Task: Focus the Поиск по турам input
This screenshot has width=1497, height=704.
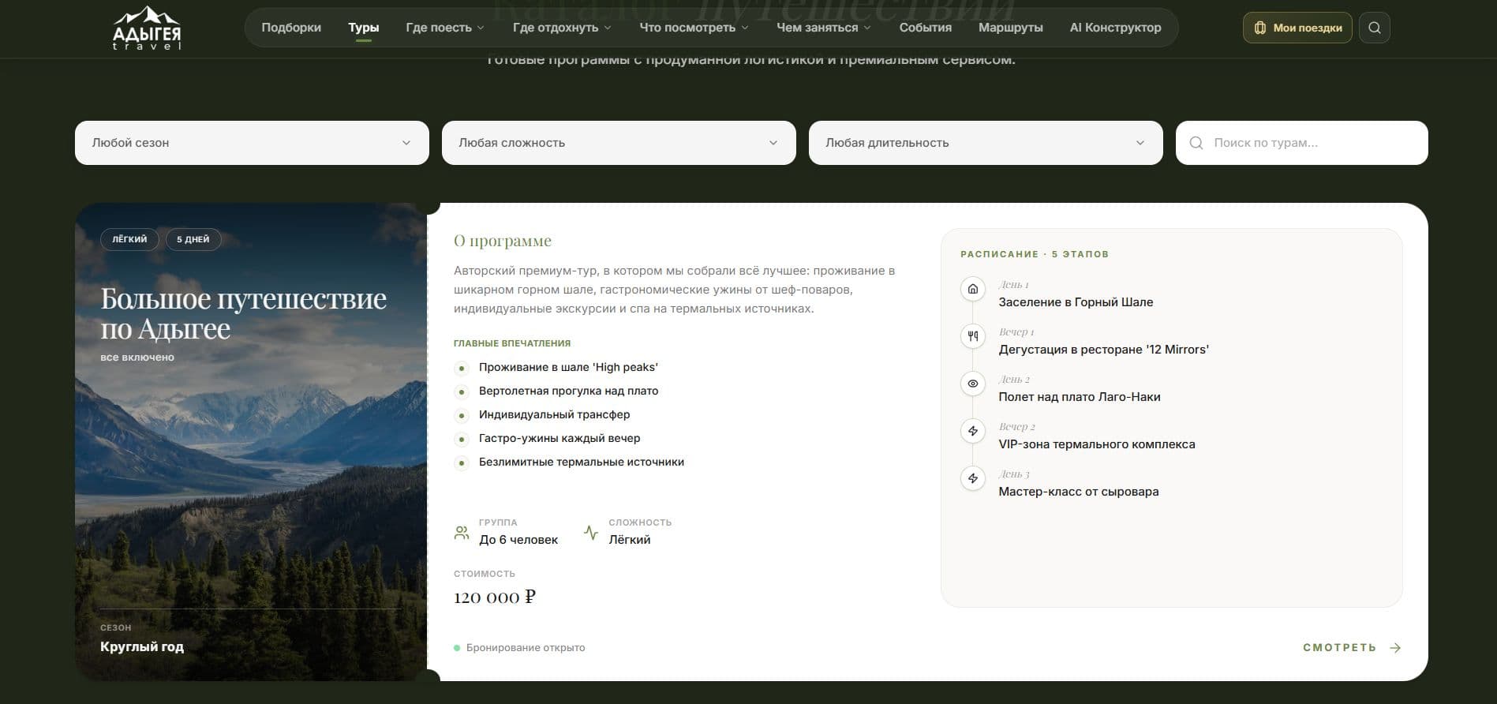Action: click(x=1302, y=143)
